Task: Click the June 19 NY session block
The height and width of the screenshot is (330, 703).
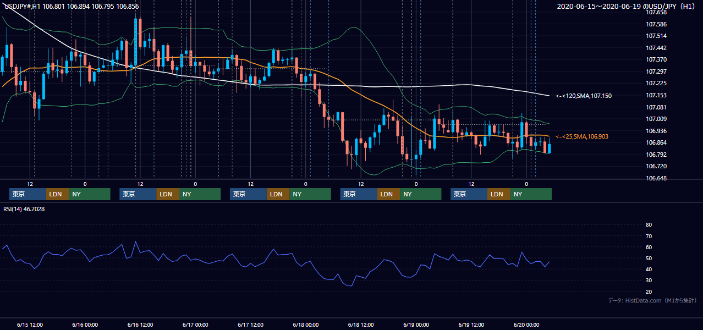Action: click(x=531, y=194)
